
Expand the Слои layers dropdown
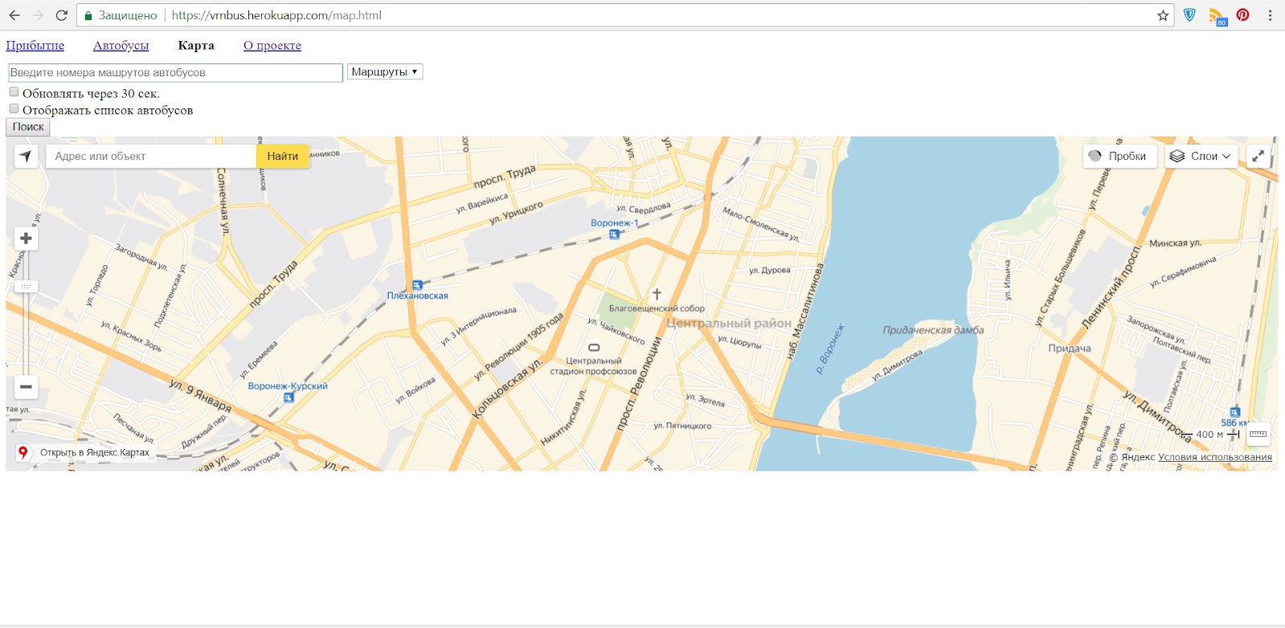(1201, 156)
